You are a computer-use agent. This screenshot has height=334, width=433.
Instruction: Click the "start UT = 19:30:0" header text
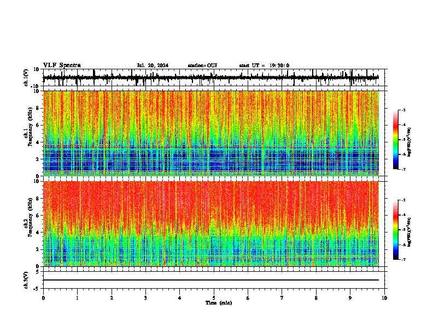[264, 65]
